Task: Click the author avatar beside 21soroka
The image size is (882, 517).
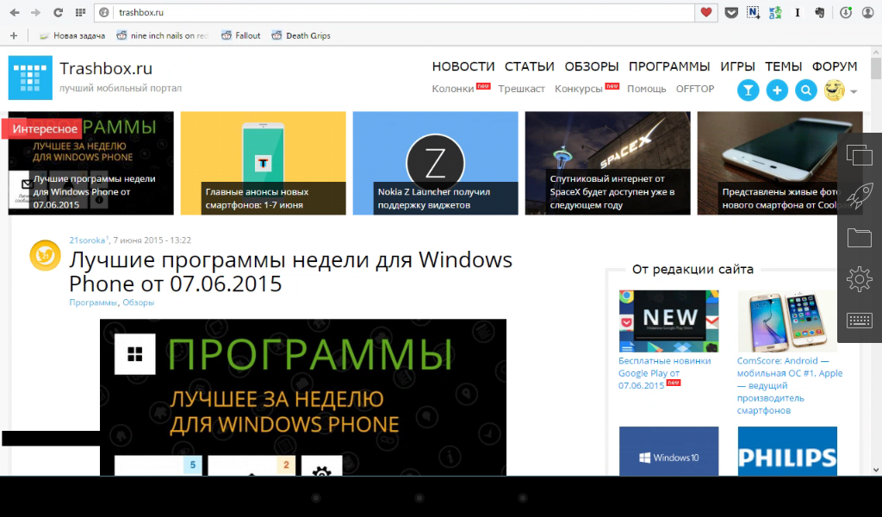Action: click(x=45, y=255)
